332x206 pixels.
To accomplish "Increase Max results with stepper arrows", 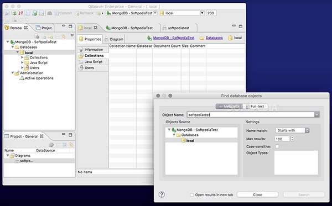I will 292,138.
